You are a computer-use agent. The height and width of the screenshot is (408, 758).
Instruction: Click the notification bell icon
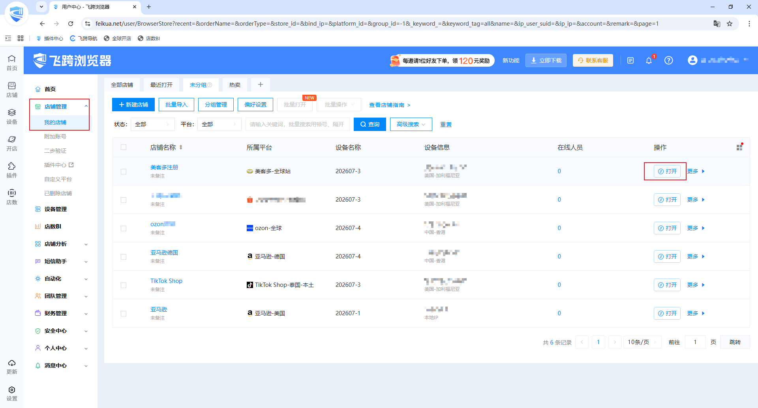(x=649, y=60)
